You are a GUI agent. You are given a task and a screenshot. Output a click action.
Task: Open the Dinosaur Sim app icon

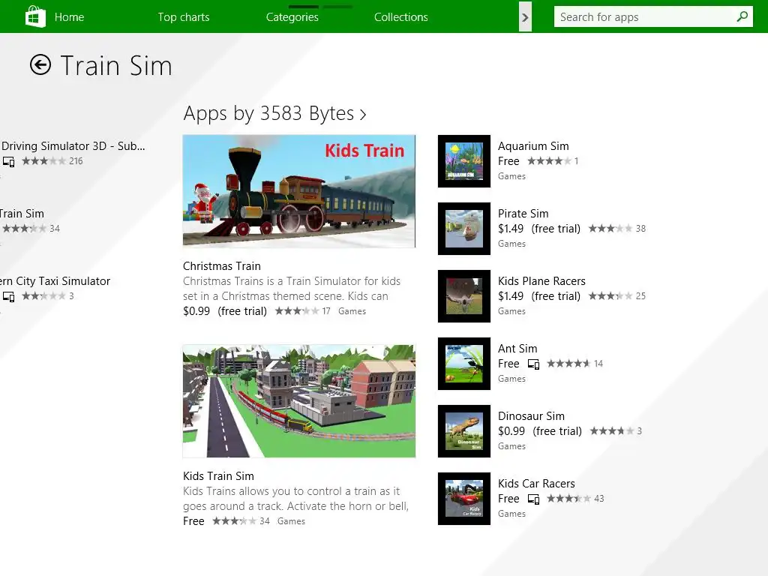pyautogui.click(x=463, y=431)
